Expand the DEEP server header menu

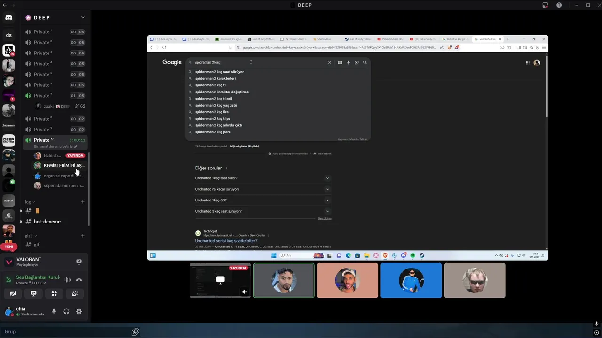[x=83, y=17]
